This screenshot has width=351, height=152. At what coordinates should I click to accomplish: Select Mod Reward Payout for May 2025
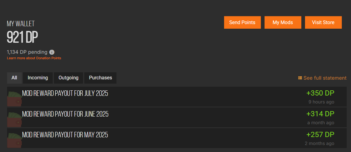click(65, 135)
